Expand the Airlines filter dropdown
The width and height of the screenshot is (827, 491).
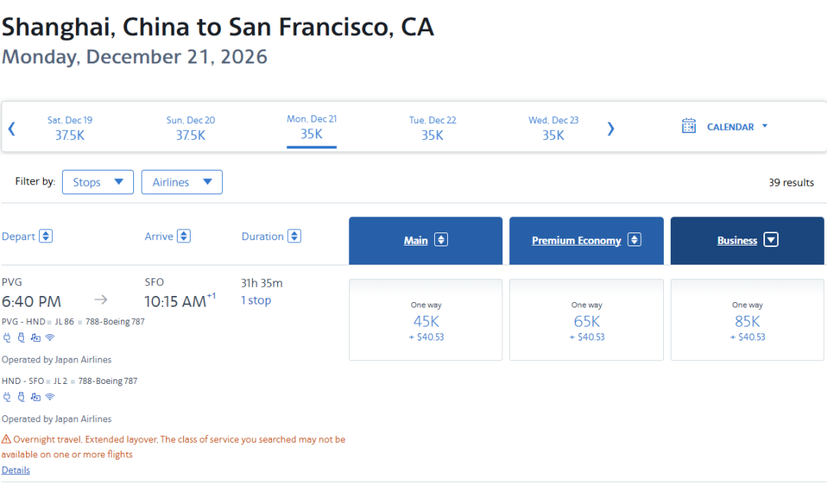click(182, 182)
